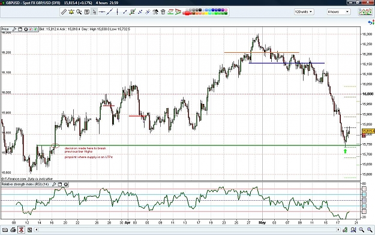Screen dimensions: 375x235
Task: Click the horizontal time scrollbar track
Action: (x=187, y=230)
